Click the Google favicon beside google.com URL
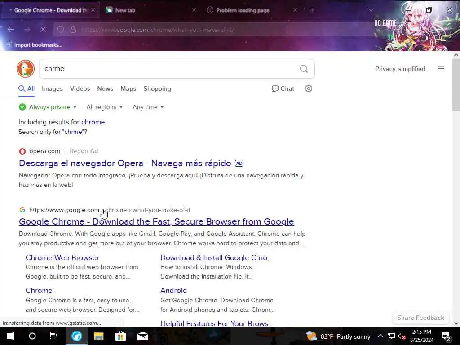 coord(22,210)
